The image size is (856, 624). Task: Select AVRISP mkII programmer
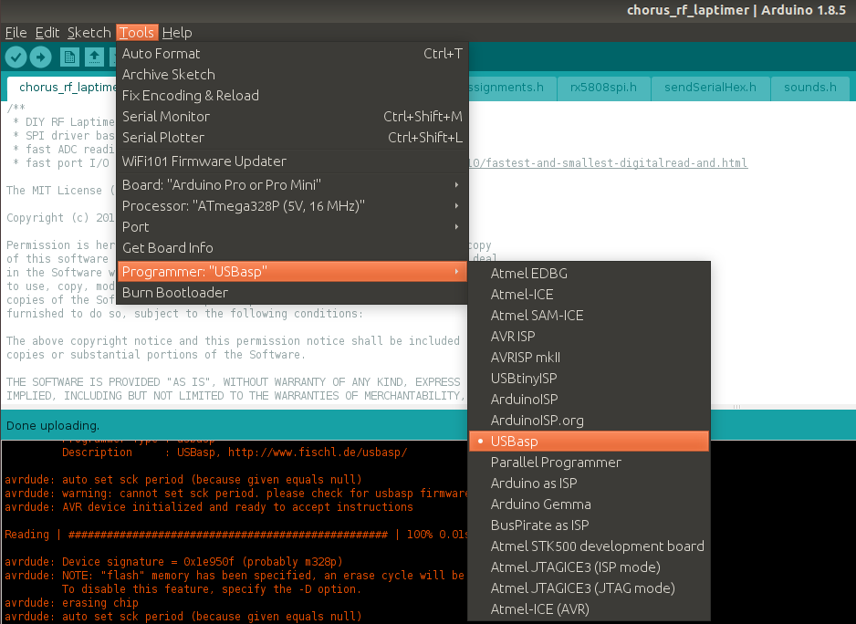[x=589, y=358]
